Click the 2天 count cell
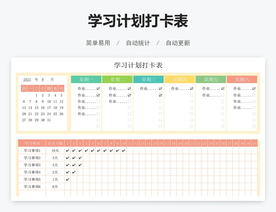The width and height of the screenshot is (276, 212). tap(55, 172)
